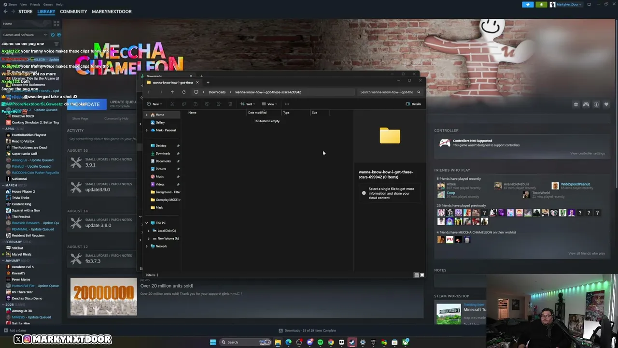Screen dimensions: 618x348
Task: Open the Friends menu in Steam
Action: tap(35, 4)
